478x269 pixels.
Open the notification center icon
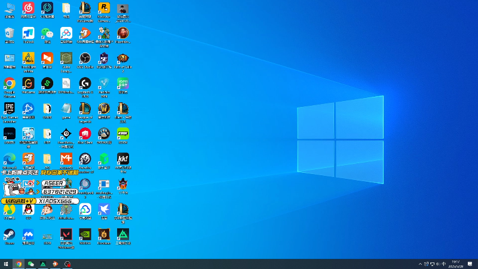tap(470, 264)
